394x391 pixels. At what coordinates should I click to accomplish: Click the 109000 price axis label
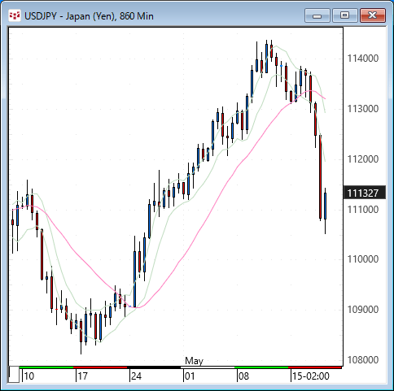(363, 310)
